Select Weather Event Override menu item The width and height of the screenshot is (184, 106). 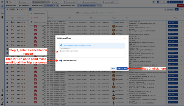pyautogui.click(x=38, y=22)
